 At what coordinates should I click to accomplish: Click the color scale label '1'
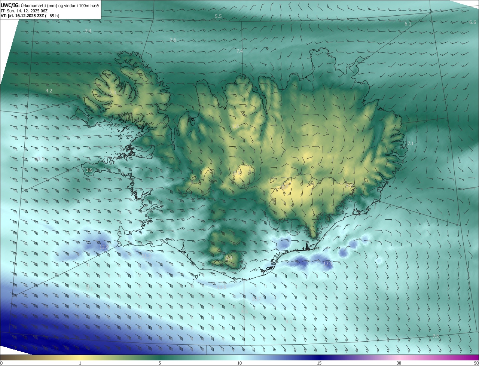(80, 363)
